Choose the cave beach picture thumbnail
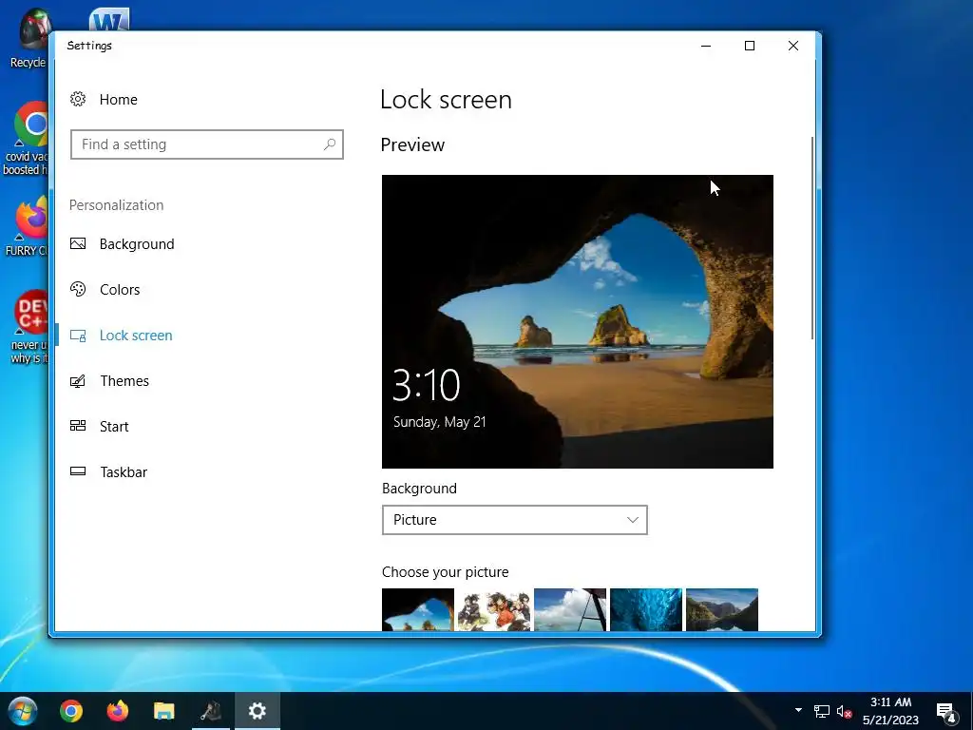Image resolution: width=973 pixels, height=730 pixels. 418,609
